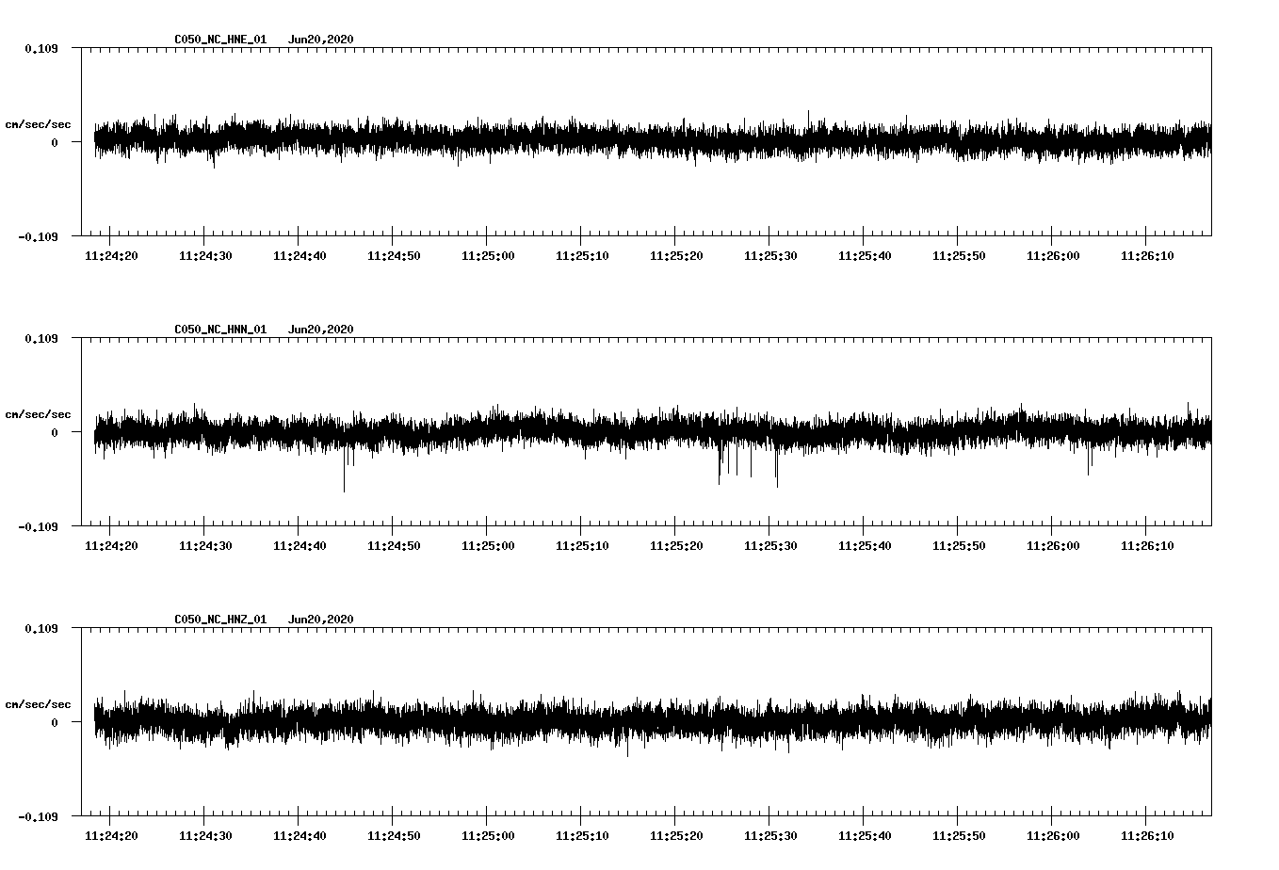Click 11:25:10 time label under HNN plot
This screenshot has width=1279, height=870.
pyautogui.click(x=582, y=546)
